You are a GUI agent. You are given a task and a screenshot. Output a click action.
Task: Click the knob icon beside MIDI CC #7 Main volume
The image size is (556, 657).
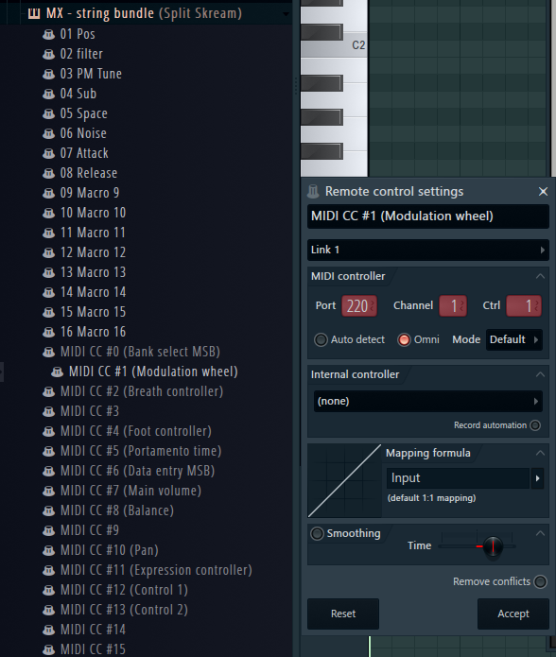[48, 491]
